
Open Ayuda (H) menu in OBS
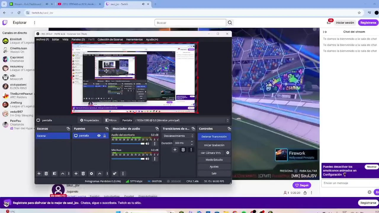tap(152, 40)
